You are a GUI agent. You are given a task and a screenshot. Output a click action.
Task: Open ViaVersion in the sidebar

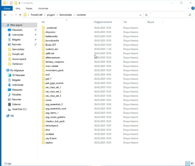(17, 64)
